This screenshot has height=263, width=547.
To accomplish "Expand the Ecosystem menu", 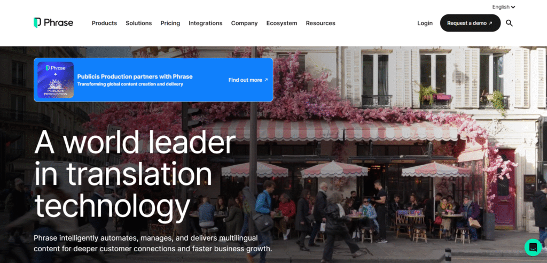I will pos(282,23).
